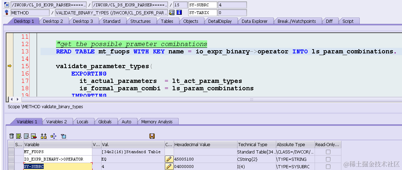The height and width of the screenshot is (170, 402).
Task: Click pencil edit icon for SY-SUBRC row
Action: click(x=168, y=167)
